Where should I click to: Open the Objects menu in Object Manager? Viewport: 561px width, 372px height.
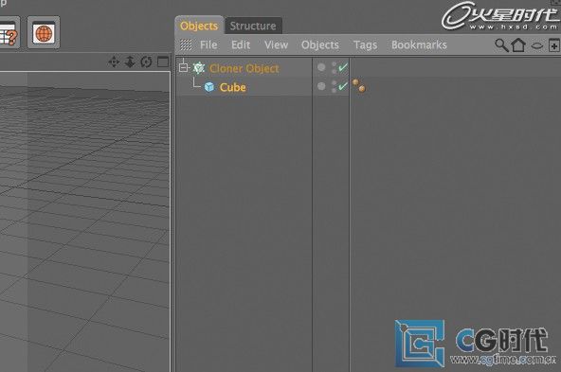[320, 45]
